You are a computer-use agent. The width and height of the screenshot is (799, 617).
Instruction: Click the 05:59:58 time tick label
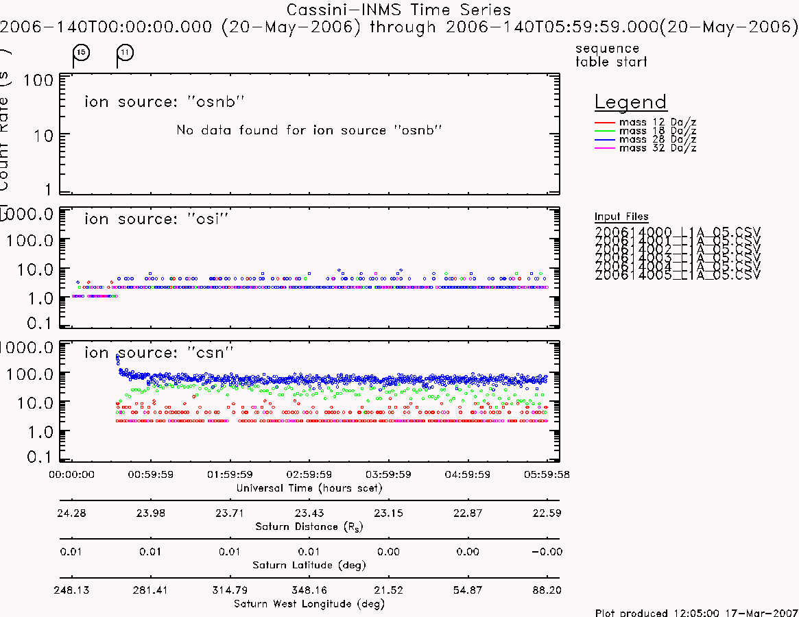tap(547, 474)
